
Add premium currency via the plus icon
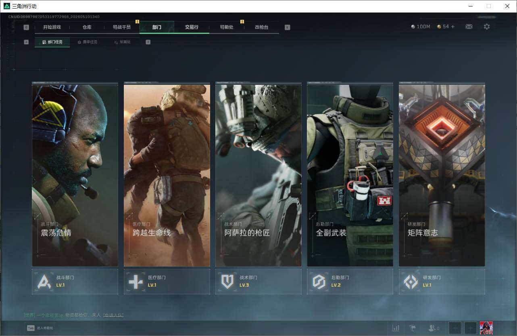[452, 27]
